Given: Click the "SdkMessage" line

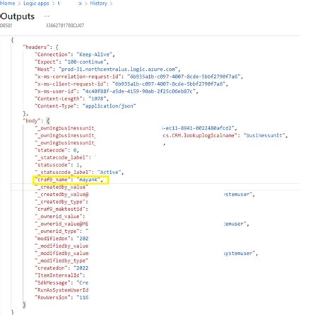Looking at the screenshot, I should click(x=61, y=282).
